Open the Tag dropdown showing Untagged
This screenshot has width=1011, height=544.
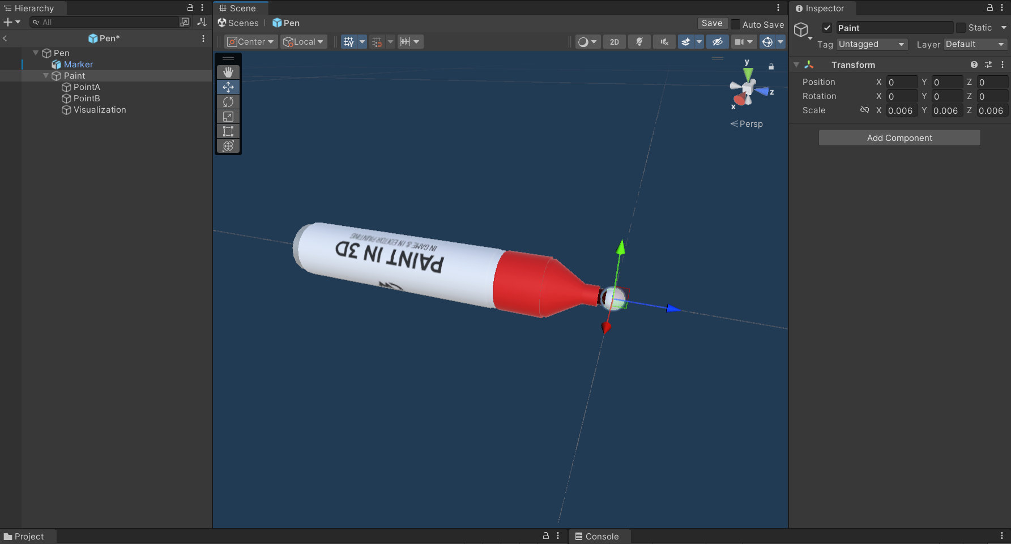click(872, 44)
